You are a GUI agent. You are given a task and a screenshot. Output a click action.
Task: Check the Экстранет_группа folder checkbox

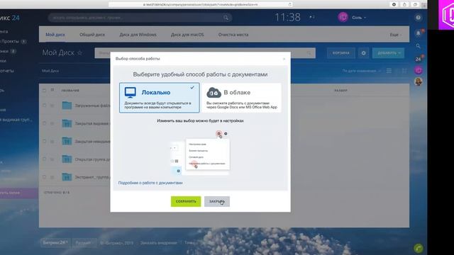pos(44,177)
